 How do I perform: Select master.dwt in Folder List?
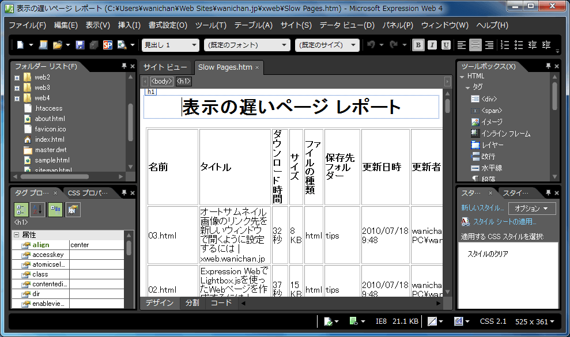coord(51,150)
